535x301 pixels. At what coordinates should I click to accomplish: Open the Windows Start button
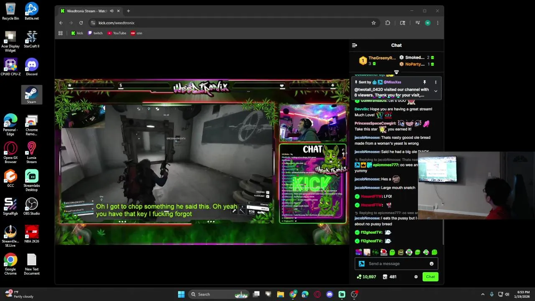pos(181,294)
